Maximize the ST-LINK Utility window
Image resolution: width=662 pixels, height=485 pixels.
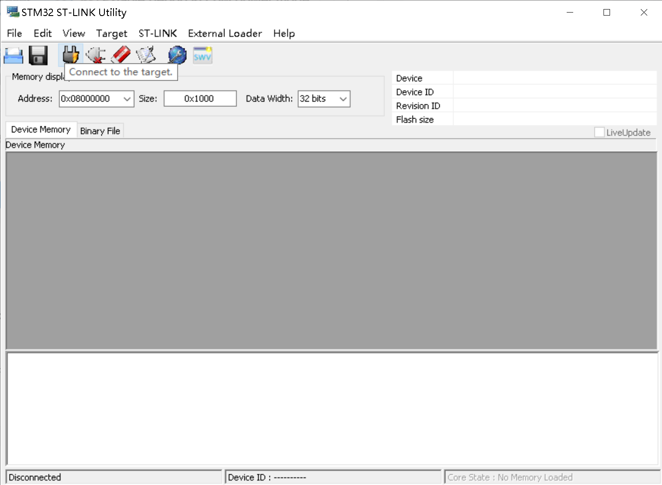click(x=607, y=12)
